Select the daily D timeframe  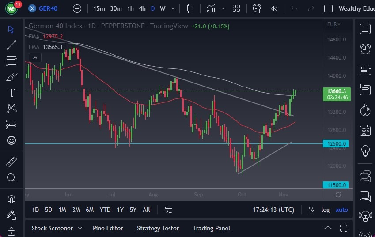pyautogui.click(x=153, y=8)
